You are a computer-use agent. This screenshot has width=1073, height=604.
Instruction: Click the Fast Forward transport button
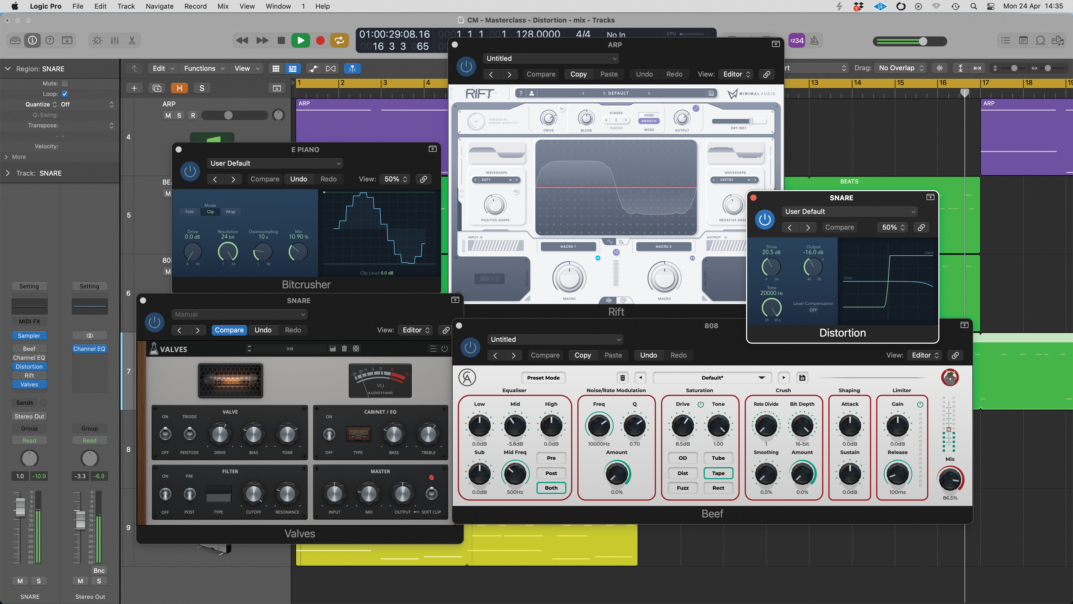point(262,40)
